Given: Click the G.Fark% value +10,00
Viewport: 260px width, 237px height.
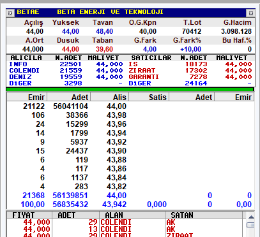Looking at the screenshot, I should click(190, 49).
